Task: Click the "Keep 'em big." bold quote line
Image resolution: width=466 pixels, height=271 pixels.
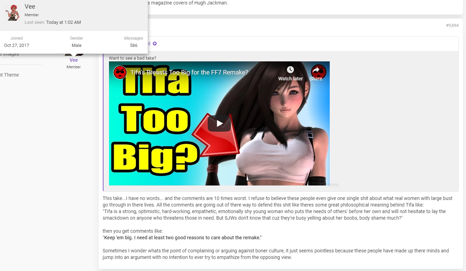Action: pyautogui.click(x=182, y=238)
